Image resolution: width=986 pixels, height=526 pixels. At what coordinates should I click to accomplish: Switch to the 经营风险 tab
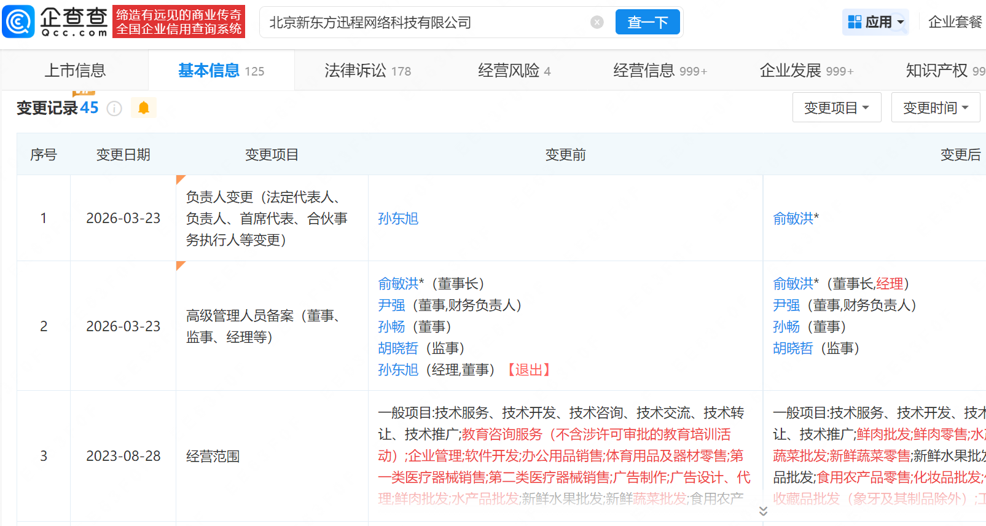514,71
